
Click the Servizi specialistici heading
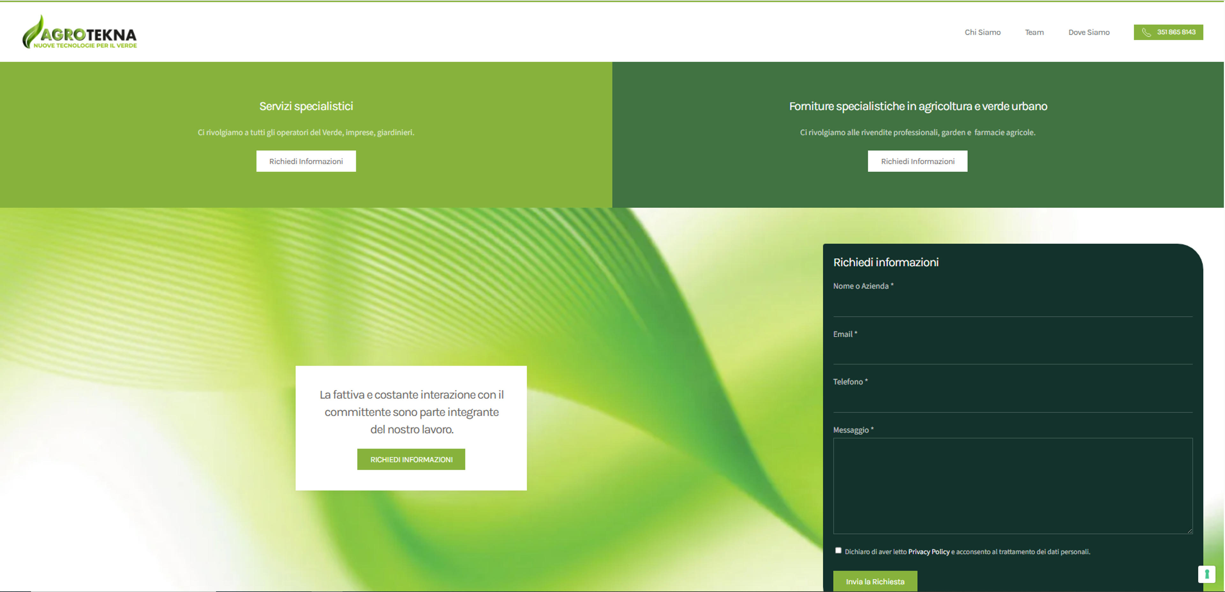point(306,106)
